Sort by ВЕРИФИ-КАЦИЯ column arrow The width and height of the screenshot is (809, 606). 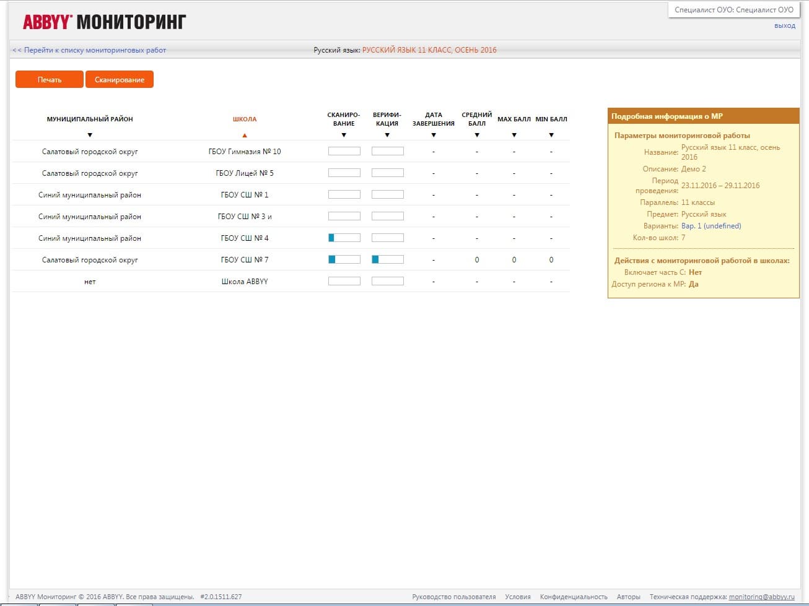387,135
